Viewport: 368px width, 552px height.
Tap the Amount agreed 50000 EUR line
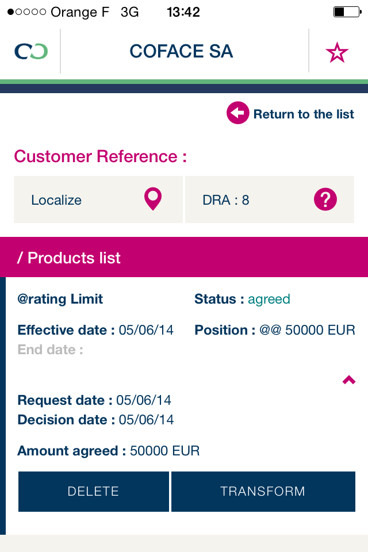click(x=109, y=451)
